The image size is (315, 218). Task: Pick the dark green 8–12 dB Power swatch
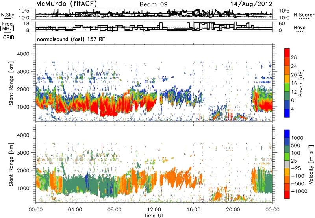tap(287, 96)
